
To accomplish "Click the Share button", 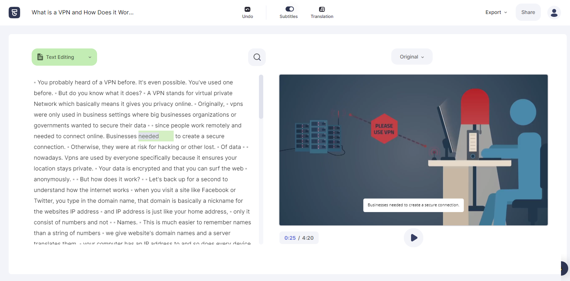I will click(528, 12).
